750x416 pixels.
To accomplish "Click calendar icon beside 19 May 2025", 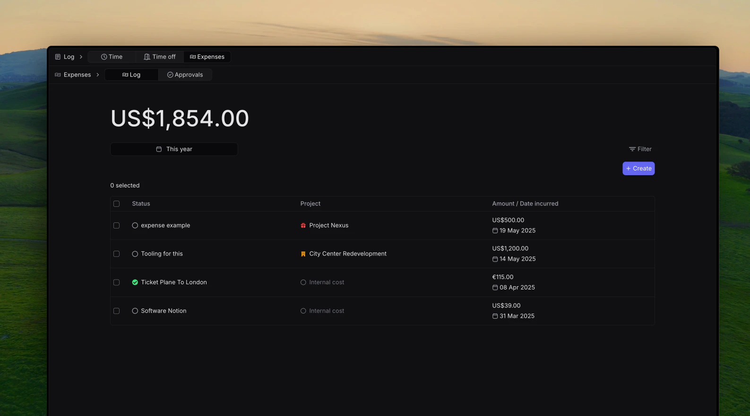I will pos(495,231).
